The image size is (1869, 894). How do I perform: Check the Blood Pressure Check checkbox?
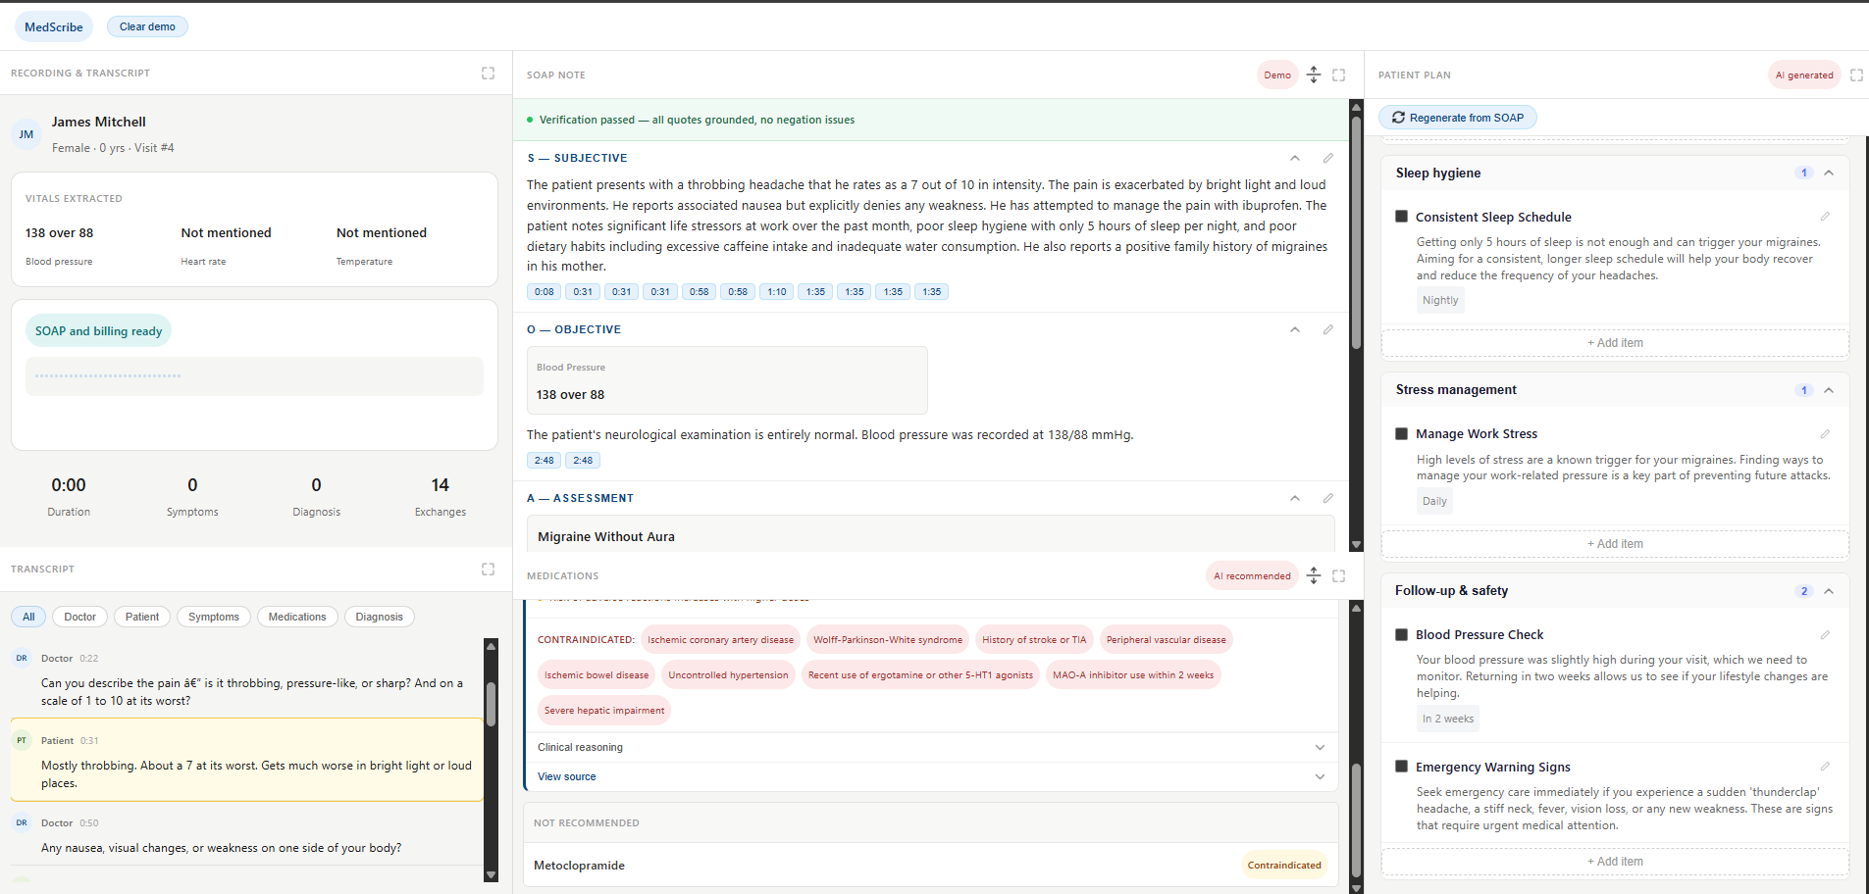1401,634
